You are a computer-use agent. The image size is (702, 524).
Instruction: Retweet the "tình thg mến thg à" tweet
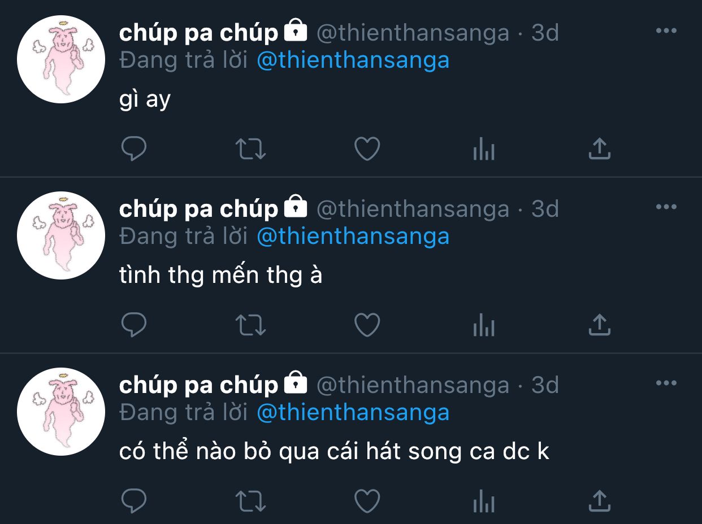(250, 326)
